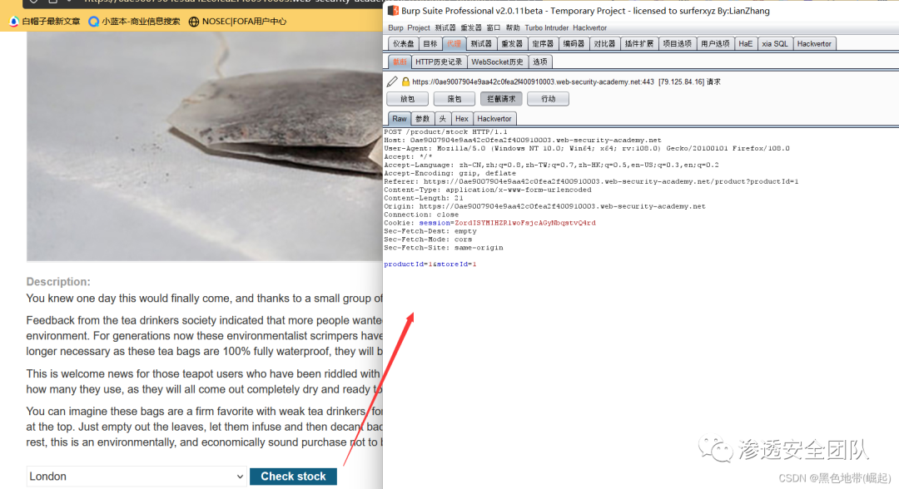Screen dimensions: 899x489
Task: Select the Raw request view tab
Action: pos(400,119)
